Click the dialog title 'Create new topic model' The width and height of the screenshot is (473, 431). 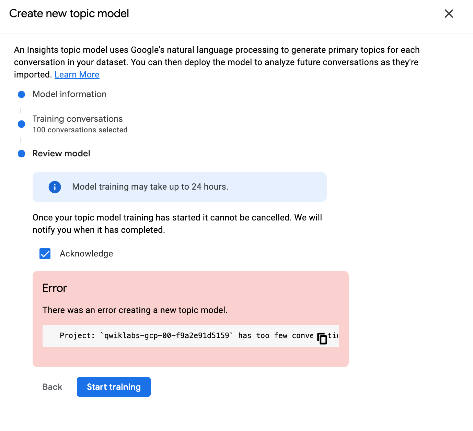(x=69, y=14)
